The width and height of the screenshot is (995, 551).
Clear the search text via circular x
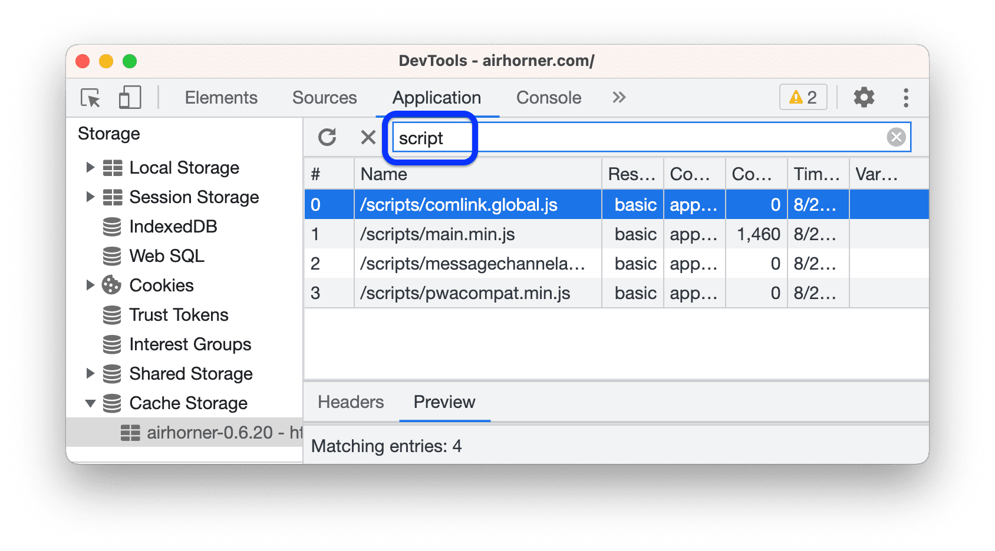[896, 137]
